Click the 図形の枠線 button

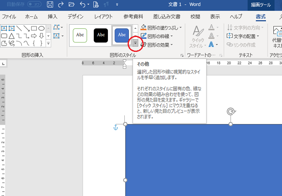point(158,36)
